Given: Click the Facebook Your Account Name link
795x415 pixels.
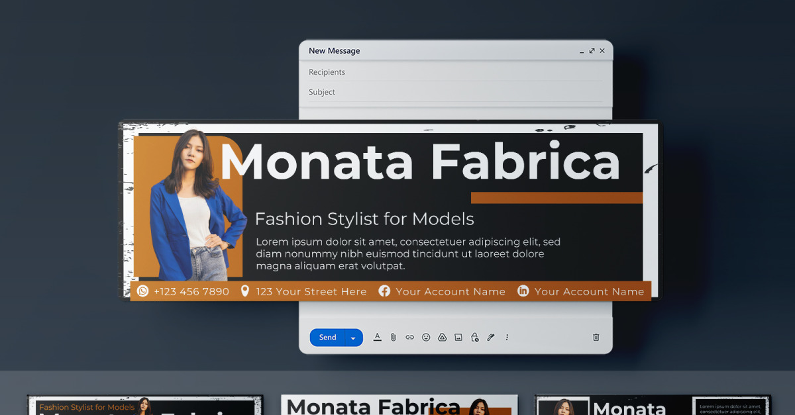Looking at the screenshot, I should tap(450, 291).
